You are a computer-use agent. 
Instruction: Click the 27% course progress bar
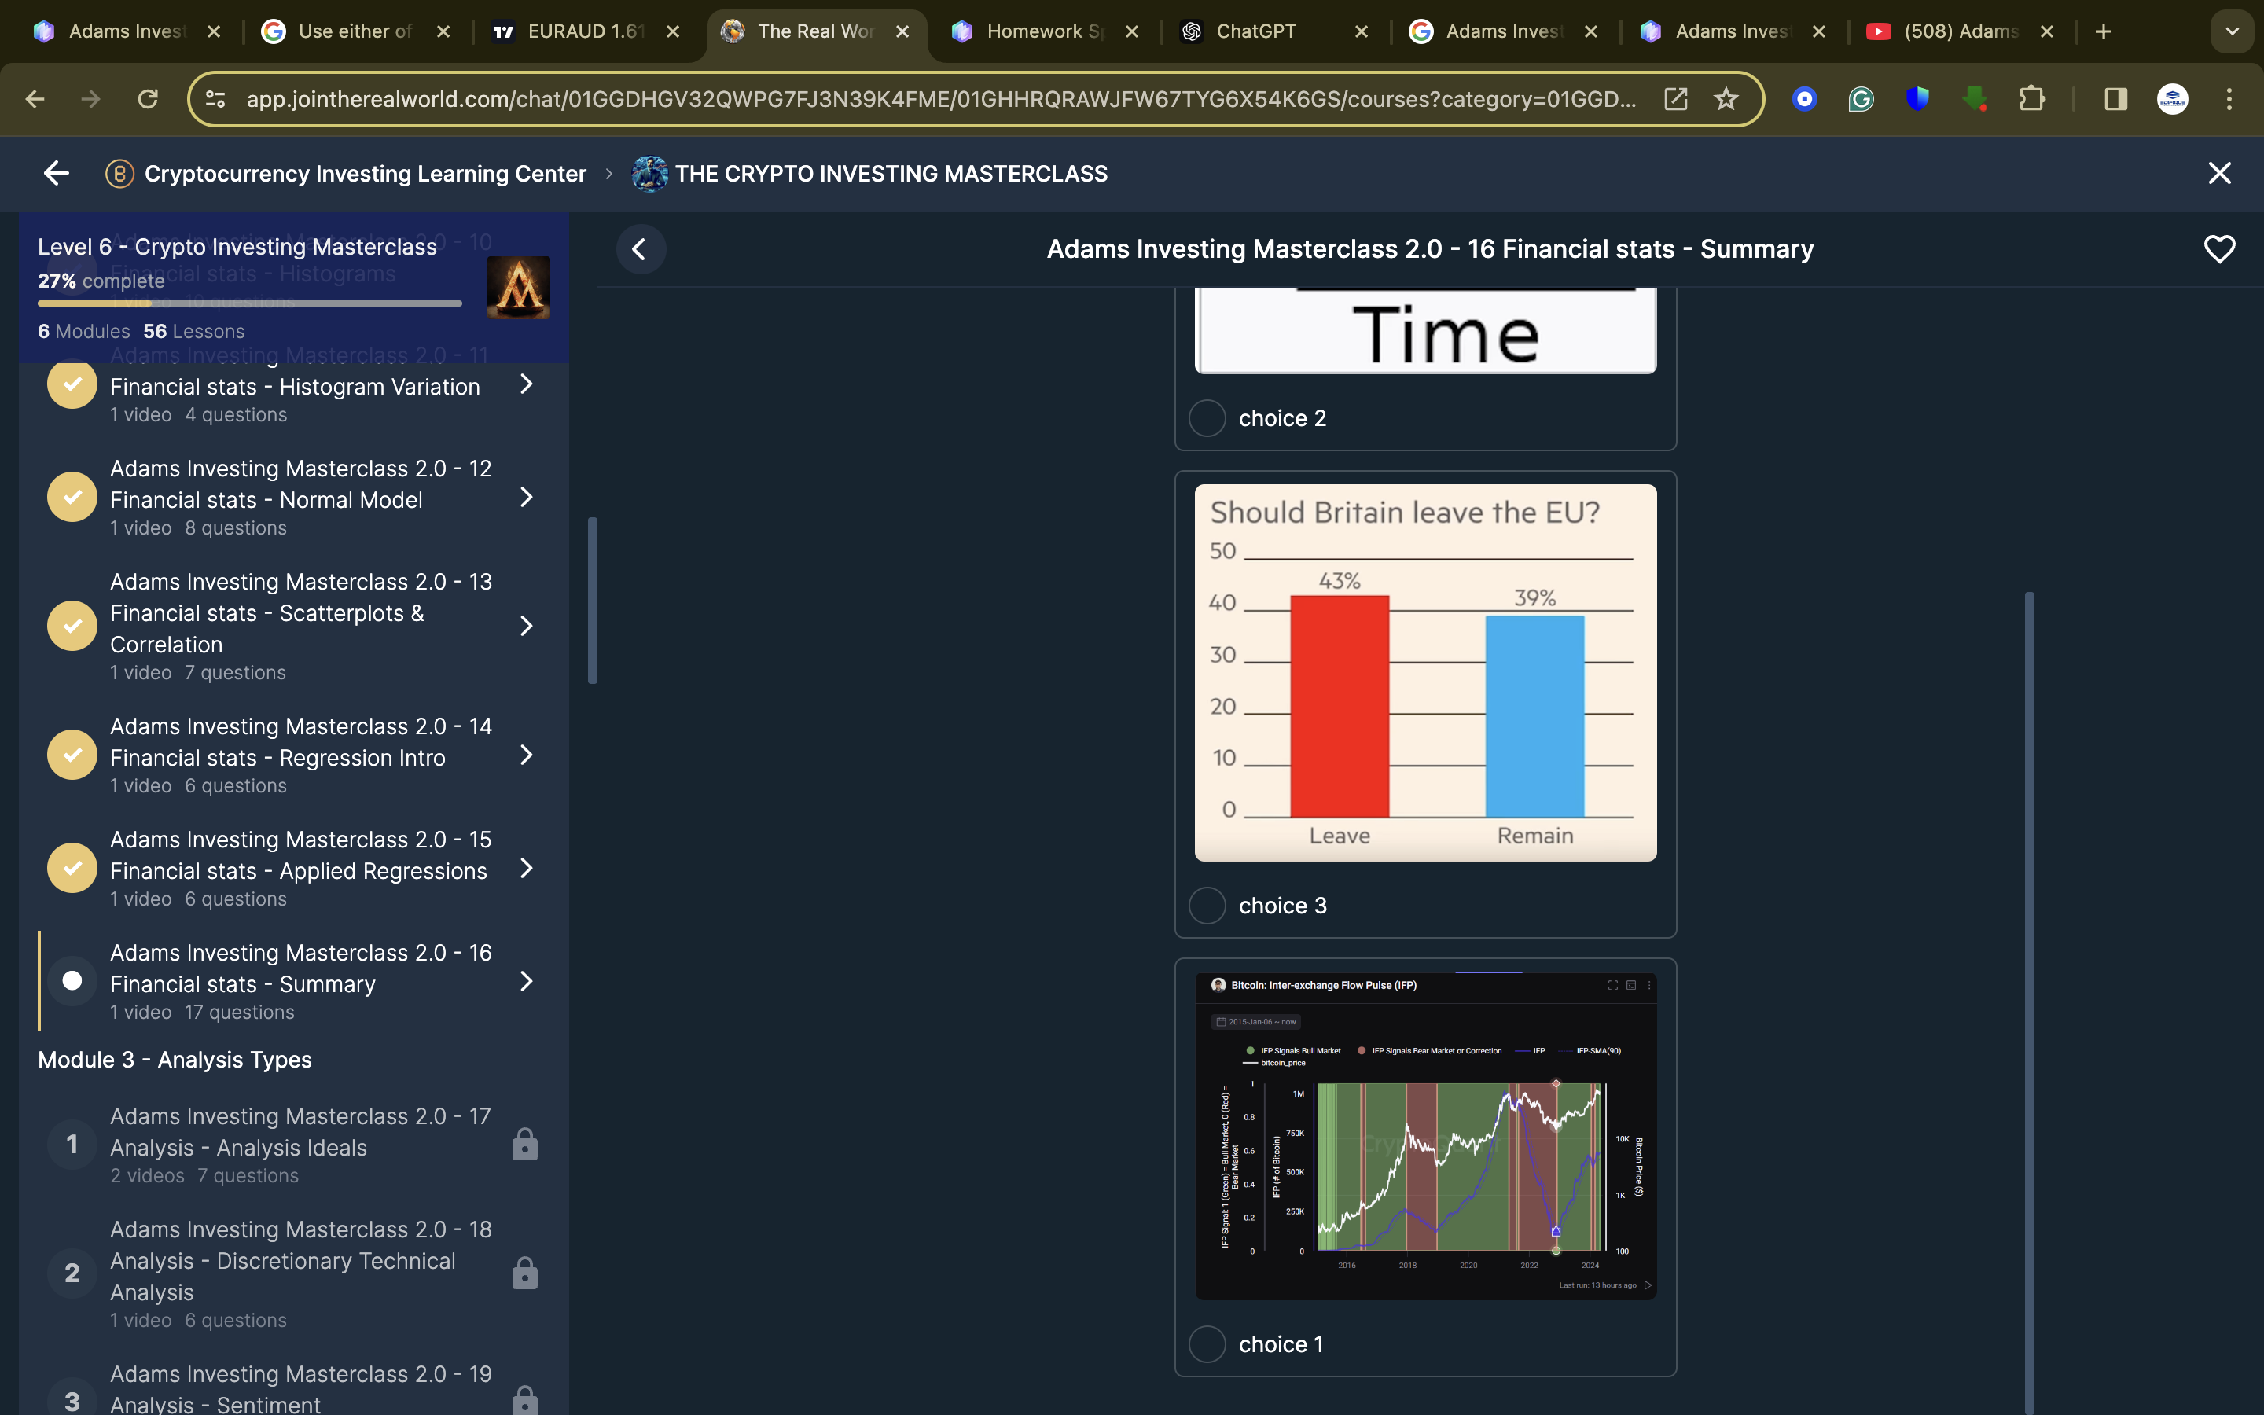[250, 303]
